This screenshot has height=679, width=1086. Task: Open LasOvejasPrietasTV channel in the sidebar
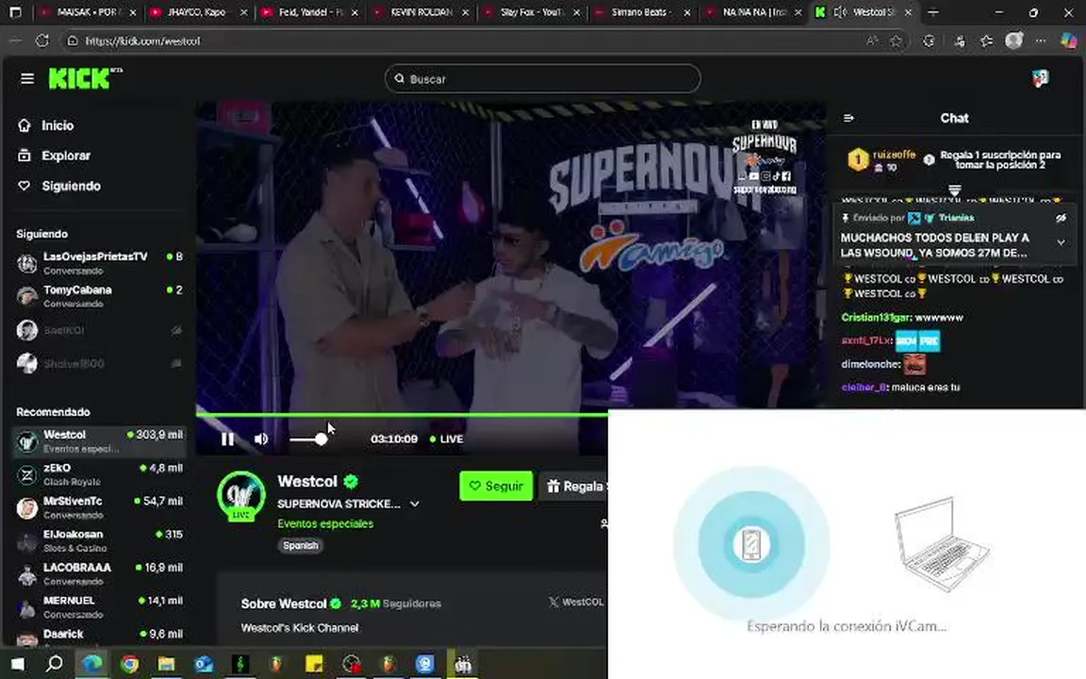(99, 262)
